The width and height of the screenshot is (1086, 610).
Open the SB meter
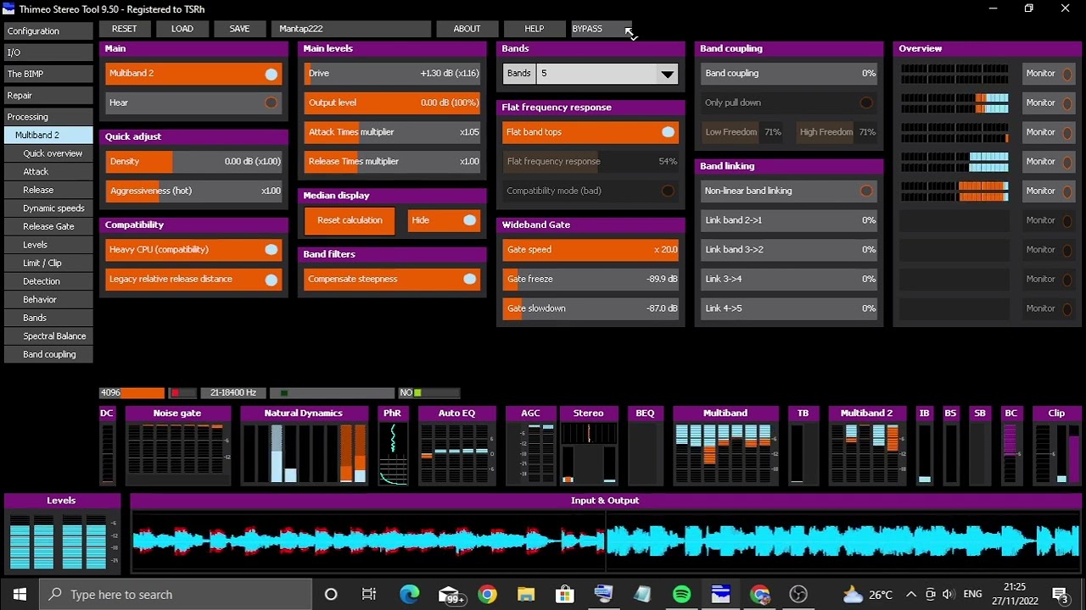tap(980, 446)
